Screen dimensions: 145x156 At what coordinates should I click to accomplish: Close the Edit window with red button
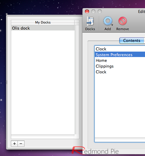click(x=87, y=11)
